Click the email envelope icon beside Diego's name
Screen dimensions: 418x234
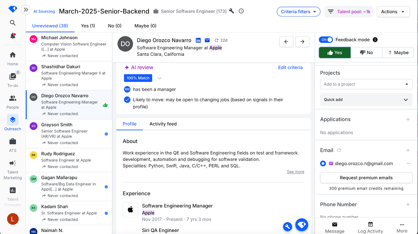[x=207, y=40]
